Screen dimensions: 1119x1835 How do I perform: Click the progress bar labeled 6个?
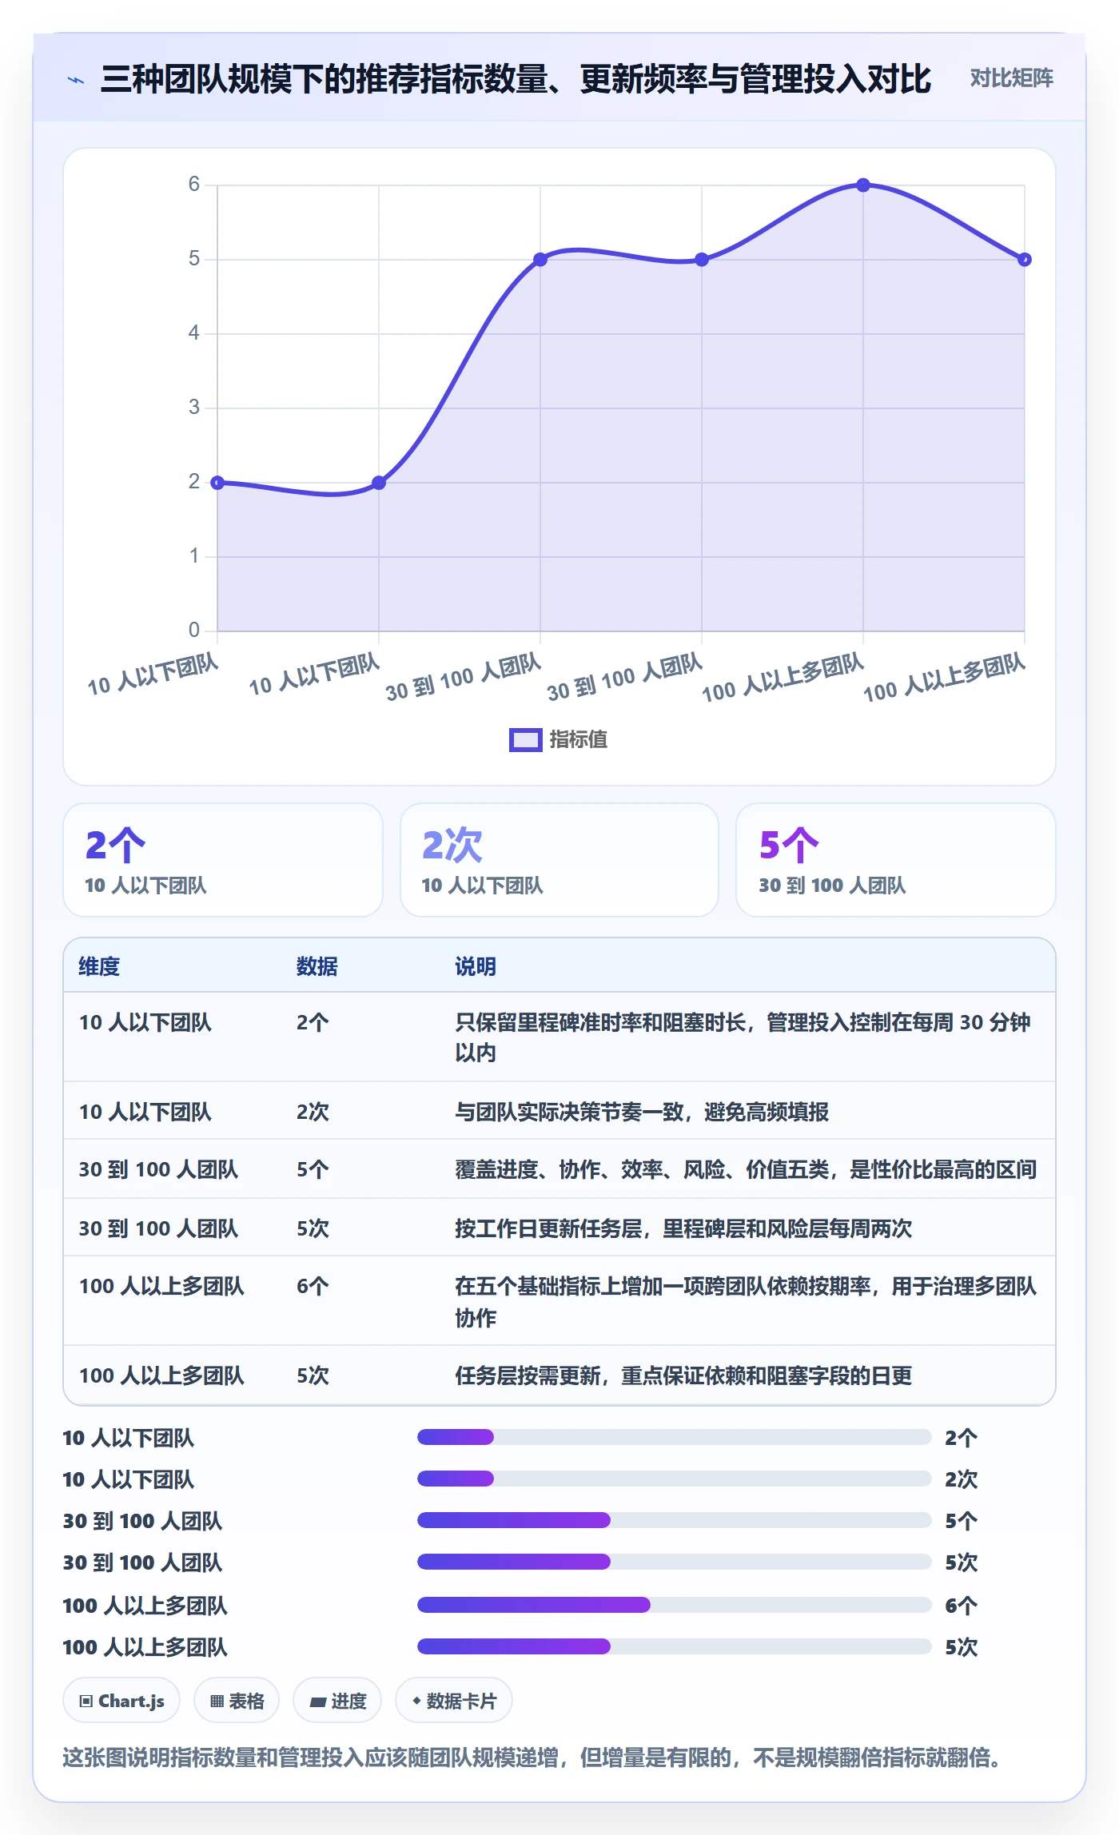click(675, 1605)
